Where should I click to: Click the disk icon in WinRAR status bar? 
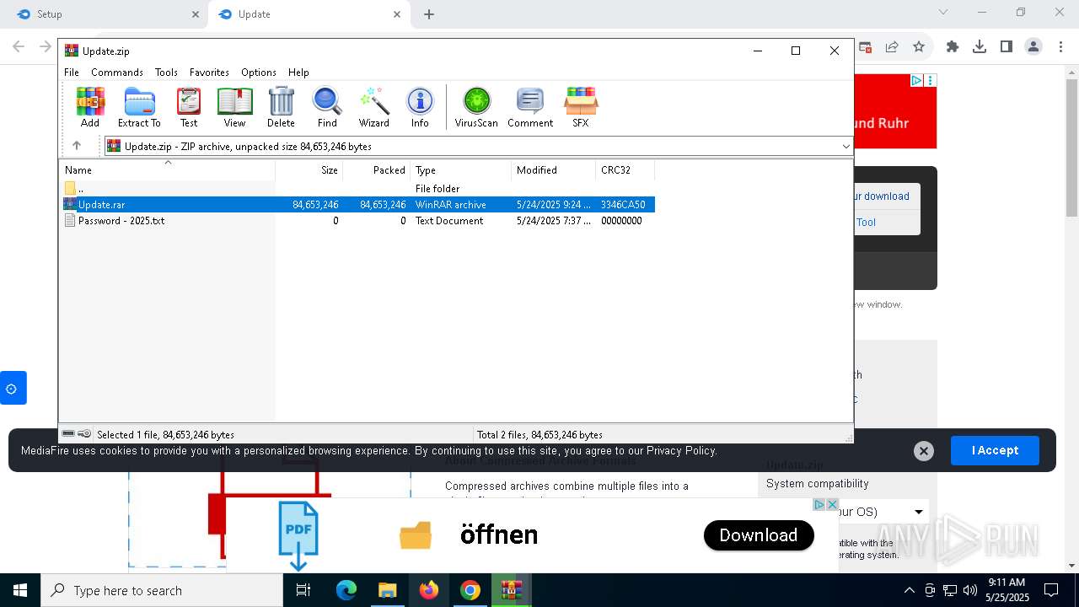point(68,434)
